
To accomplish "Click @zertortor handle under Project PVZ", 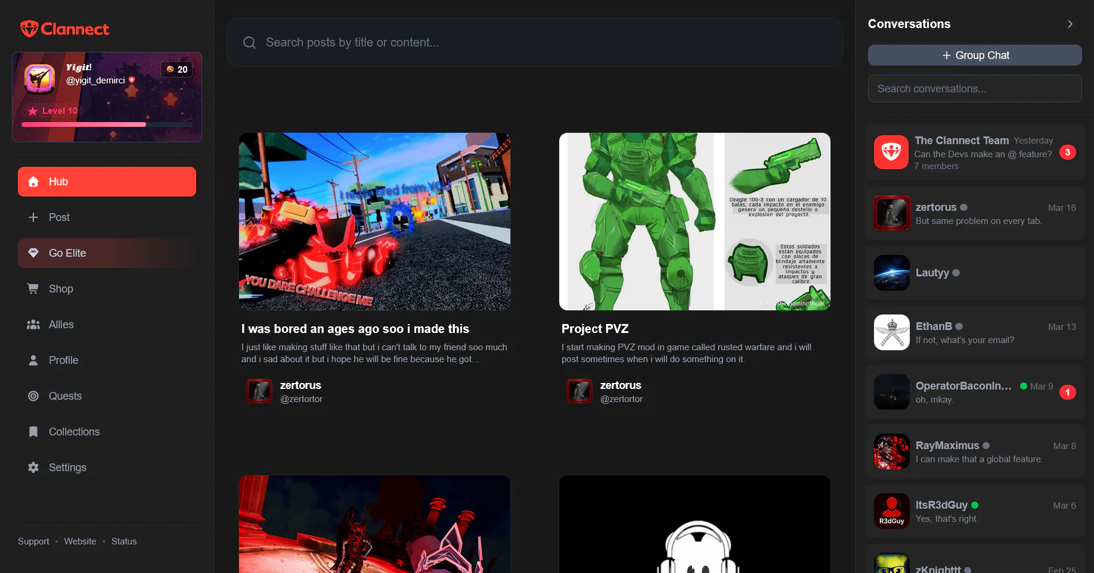I will pyautogui.click(x=621, y=399).
